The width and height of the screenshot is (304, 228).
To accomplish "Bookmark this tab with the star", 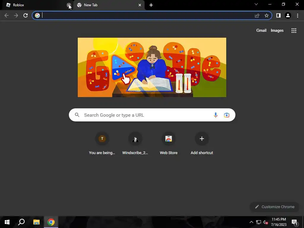I will click(267, 15).
